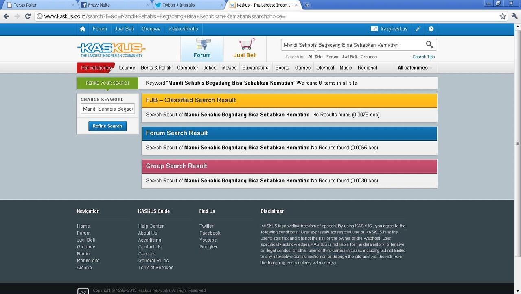Switch to the Frezy Malta Facebook tab
The width and height of the screenshot is (521, 294).
click(x=114, y=5)
